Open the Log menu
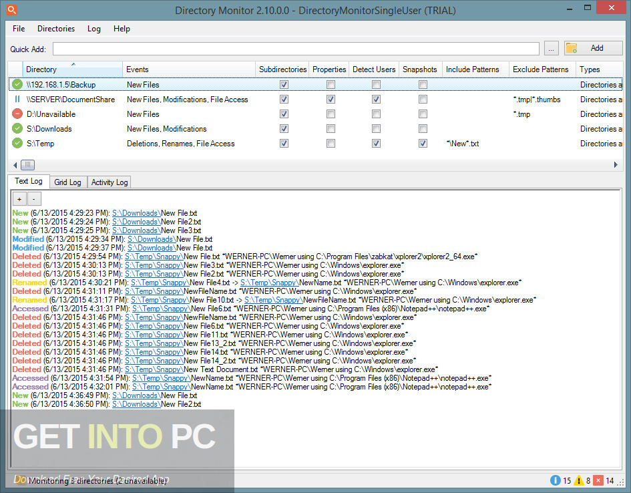The image size is (631, 493). (93, 29)
